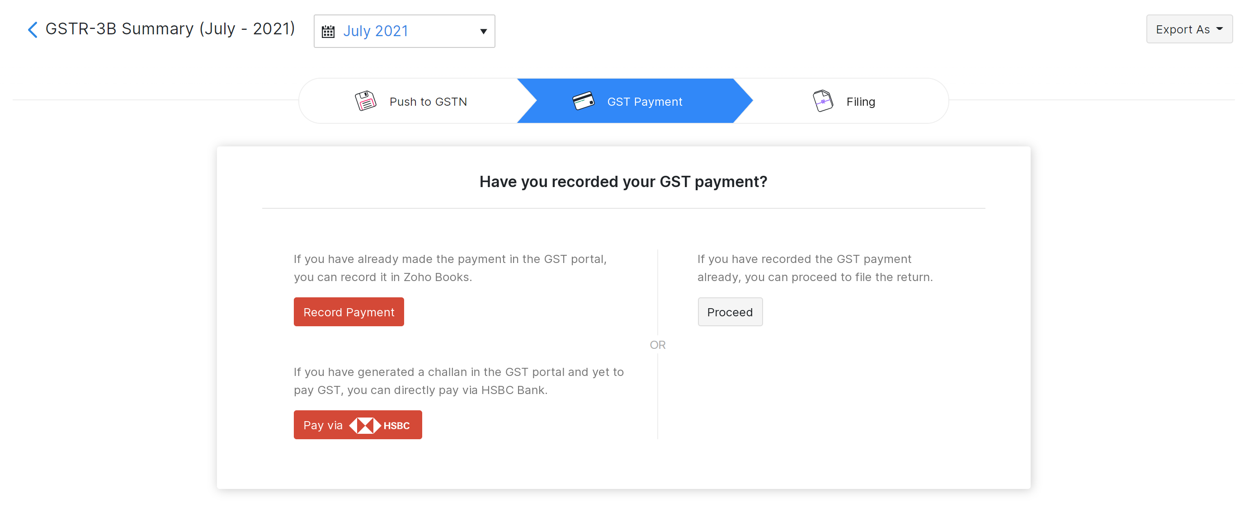The height and width of the screenshot is (507, 1244).
Task: Click the calendar icon in the month selector
Action: (x=328, y=31)
